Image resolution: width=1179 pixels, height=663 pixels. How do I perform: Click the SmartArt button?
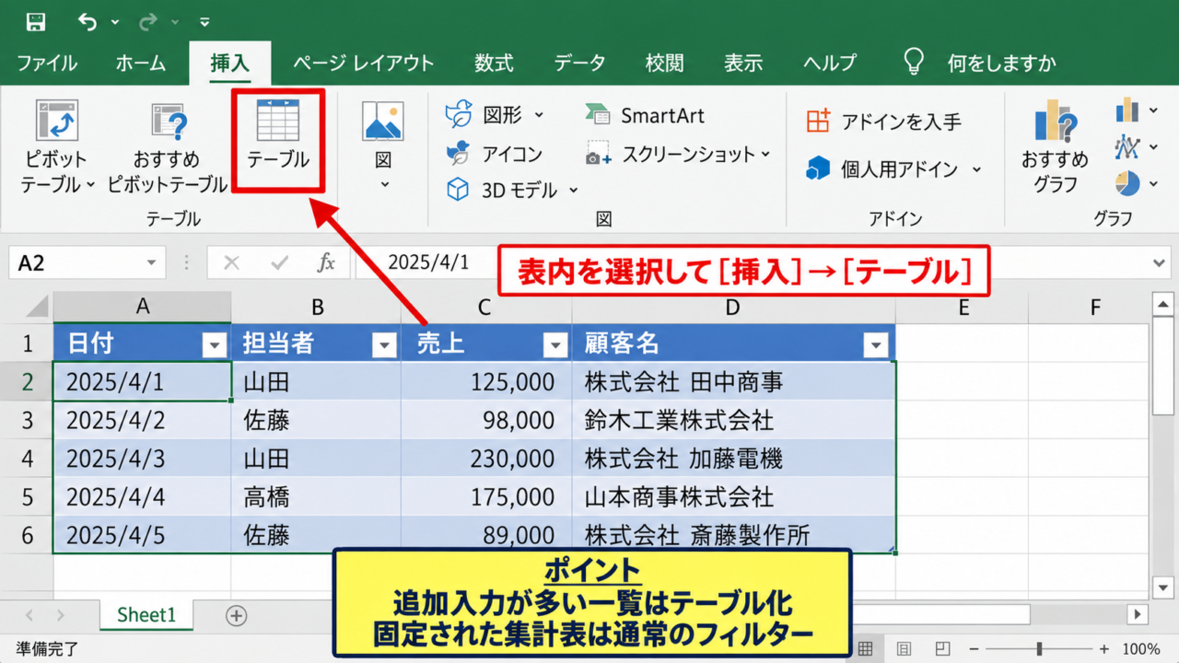pos(644,115)
